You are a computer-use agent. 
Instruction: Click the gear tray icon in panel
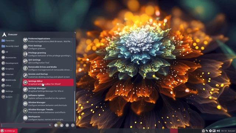[x=211, y=131]
